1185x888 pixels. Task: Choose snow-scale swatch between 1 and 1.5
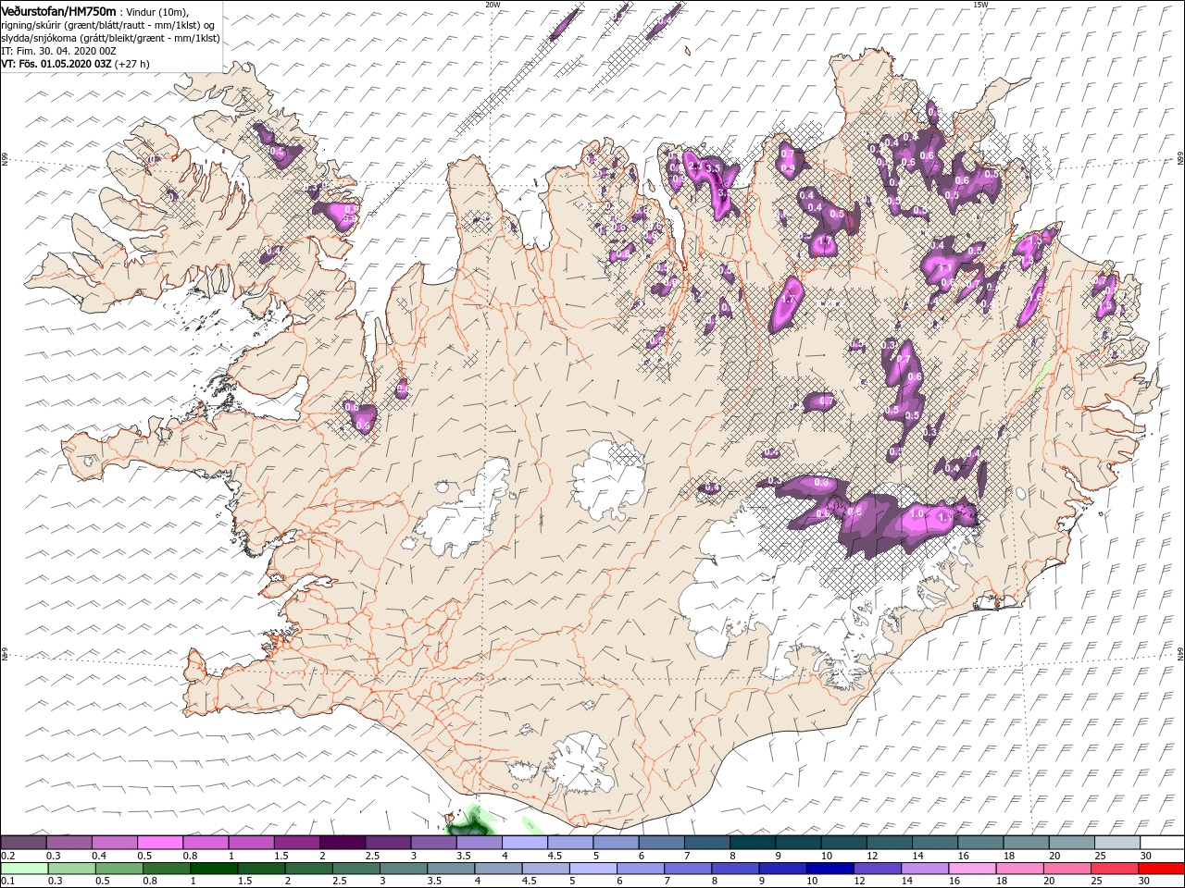click(x=250, y=843)
